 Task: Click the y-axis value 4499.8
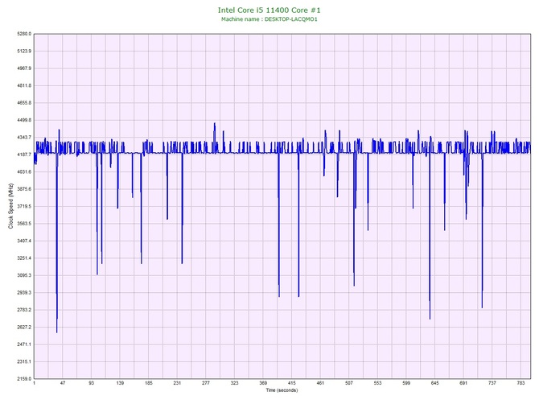[x=24, y=120]
